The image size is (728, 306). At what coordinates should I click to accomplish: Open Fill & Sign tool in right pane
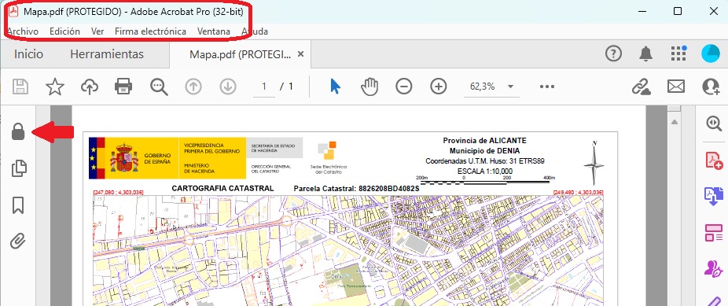(714, 268)
